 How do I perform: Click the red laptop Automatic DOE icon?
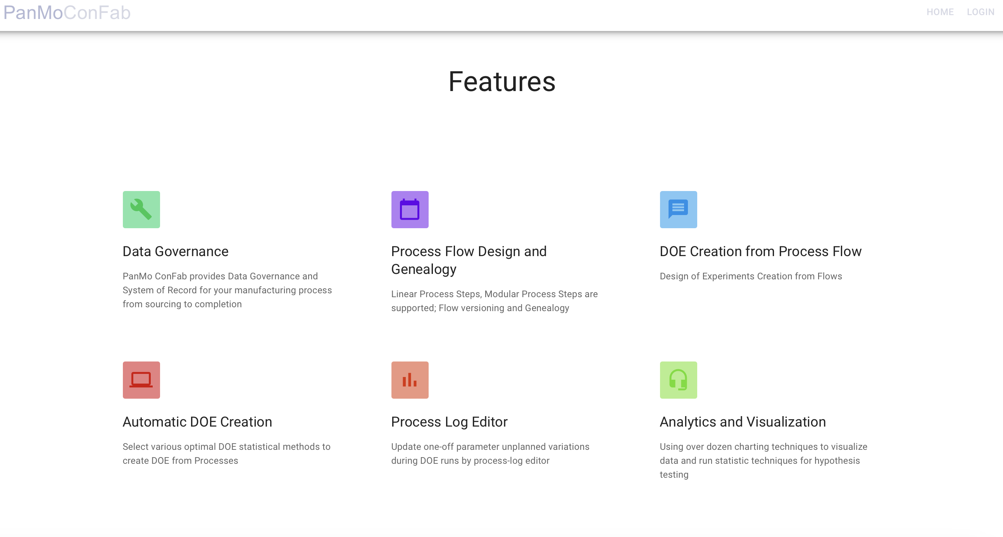pos(141,380)
